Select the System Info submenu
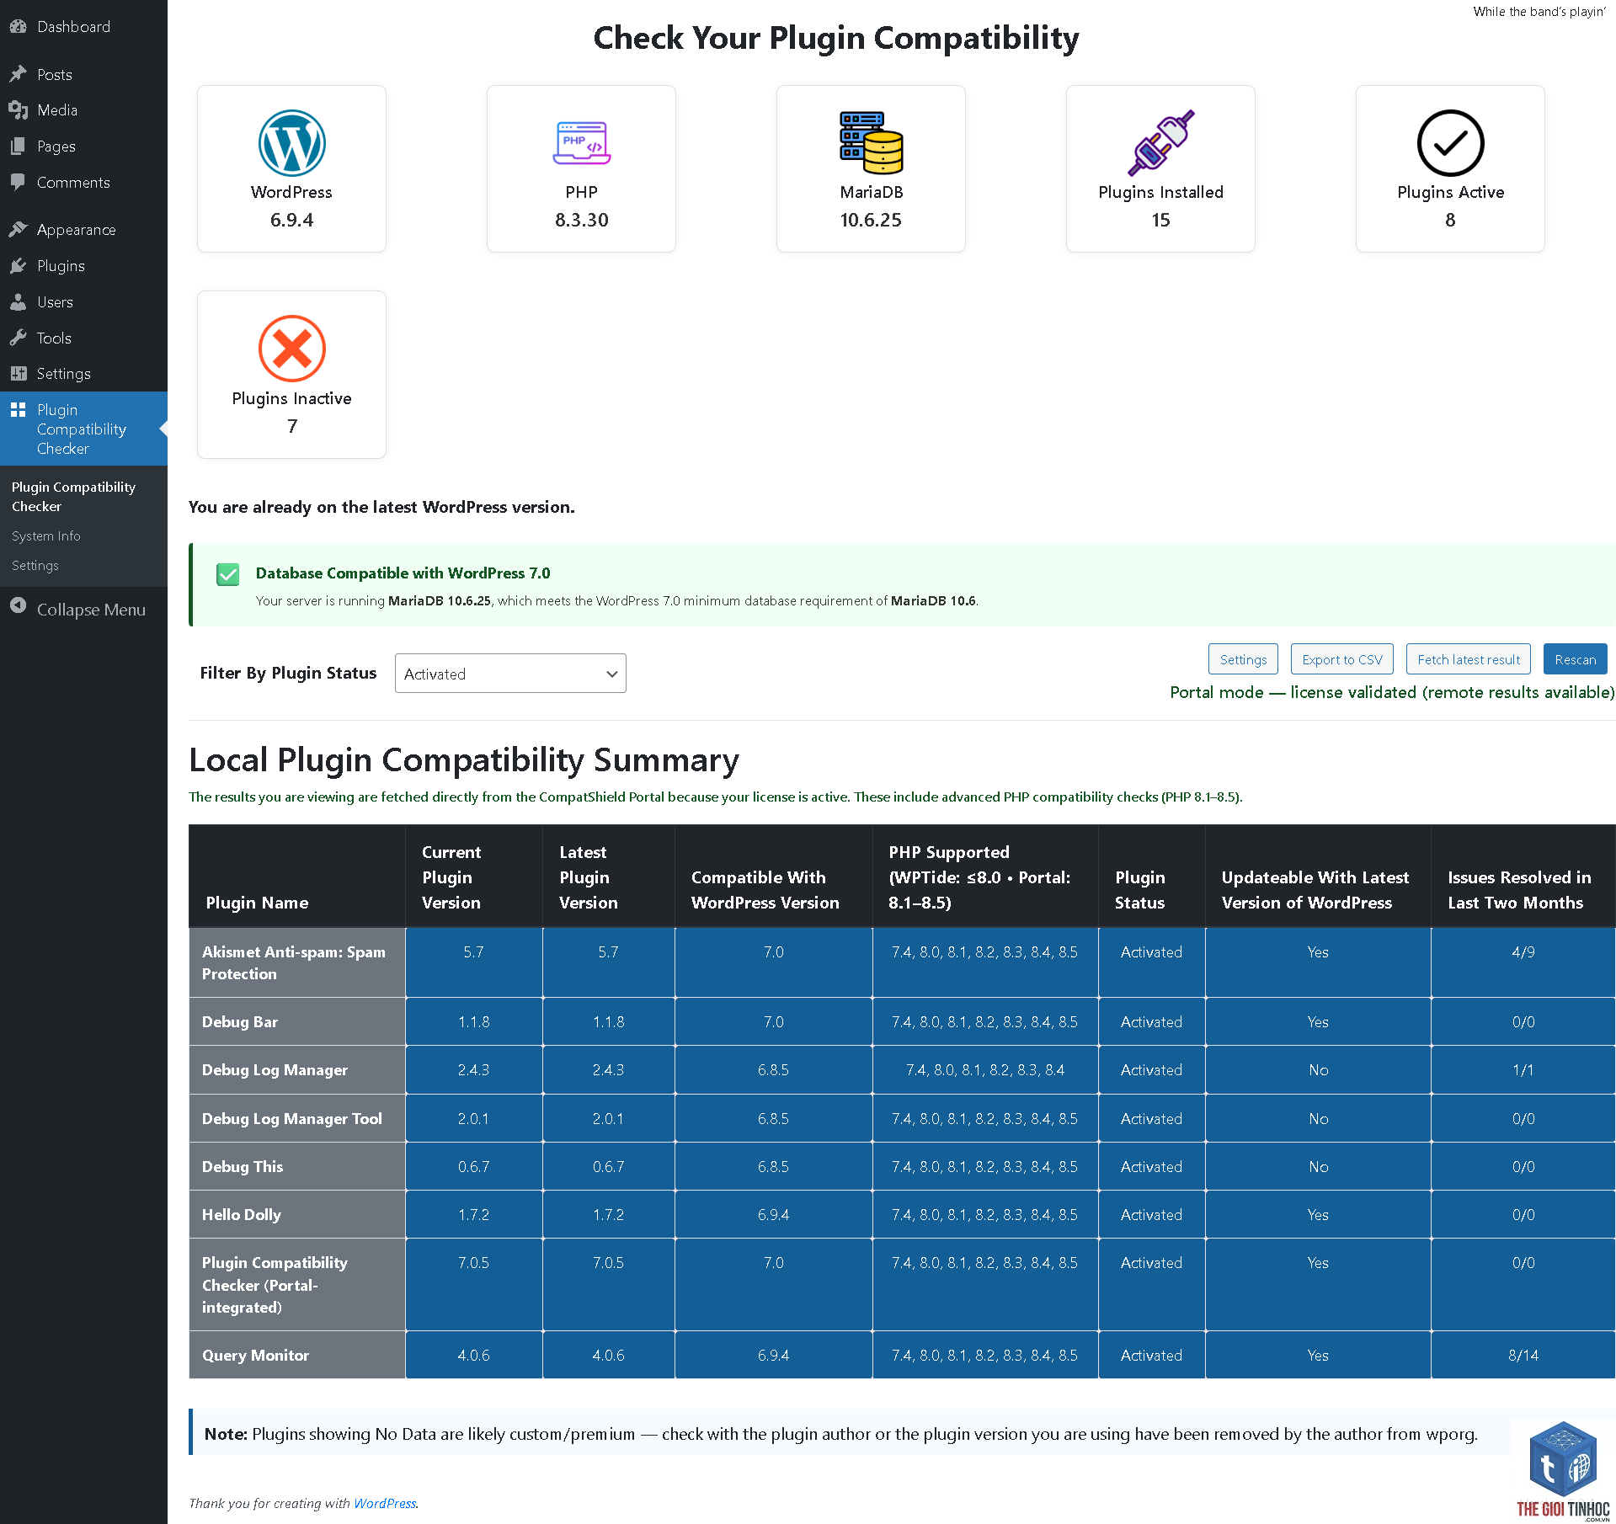 point(46,536)
